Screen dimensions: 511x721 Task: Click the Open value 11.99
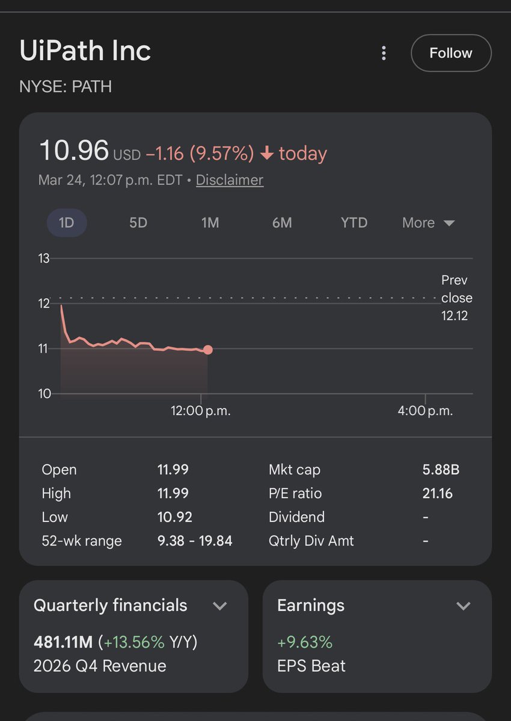tap(173, 470)
